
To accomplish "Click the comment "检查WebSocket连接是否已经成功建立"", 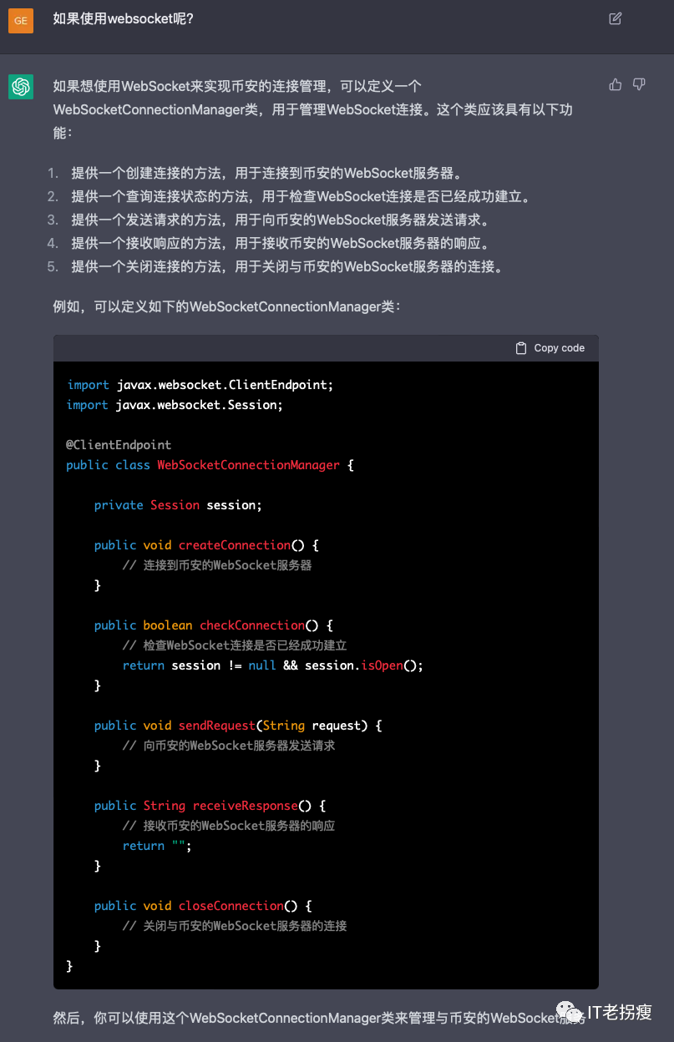I will (235, 645).
